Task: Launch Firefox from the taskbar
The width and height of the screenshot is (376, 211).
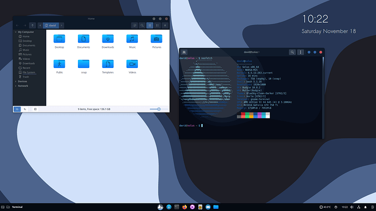Action: 184,207
